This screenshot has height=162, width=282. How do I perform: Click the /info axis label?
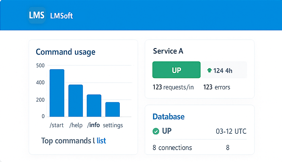point(93,125)
